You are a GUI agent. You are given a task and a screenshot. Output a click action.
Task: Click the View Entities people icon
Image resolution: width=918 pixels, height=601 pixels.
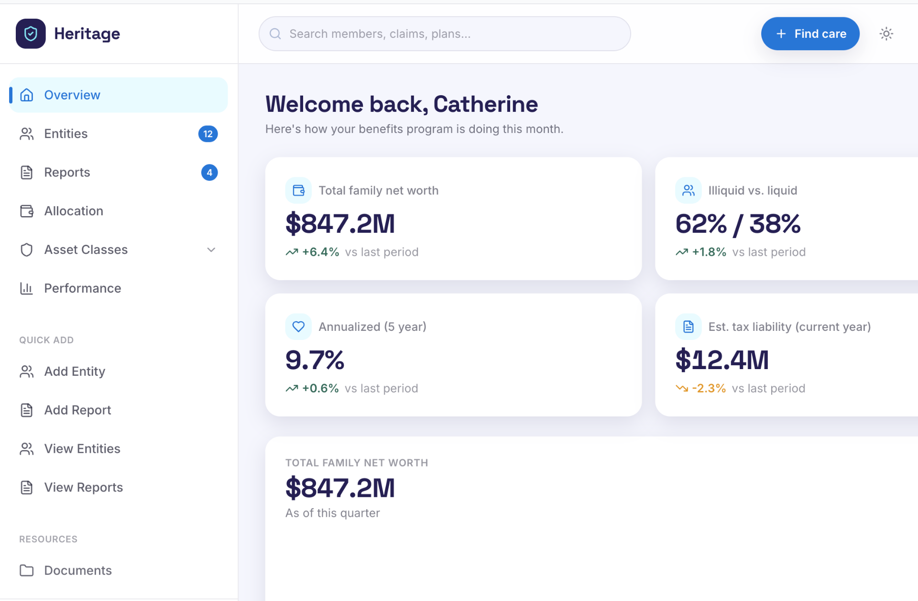click(27, 449)
